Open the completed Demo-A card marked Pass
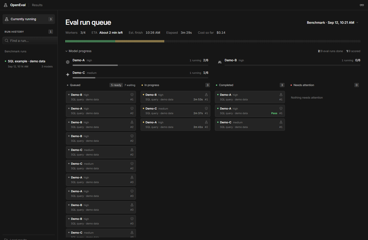 250,111
